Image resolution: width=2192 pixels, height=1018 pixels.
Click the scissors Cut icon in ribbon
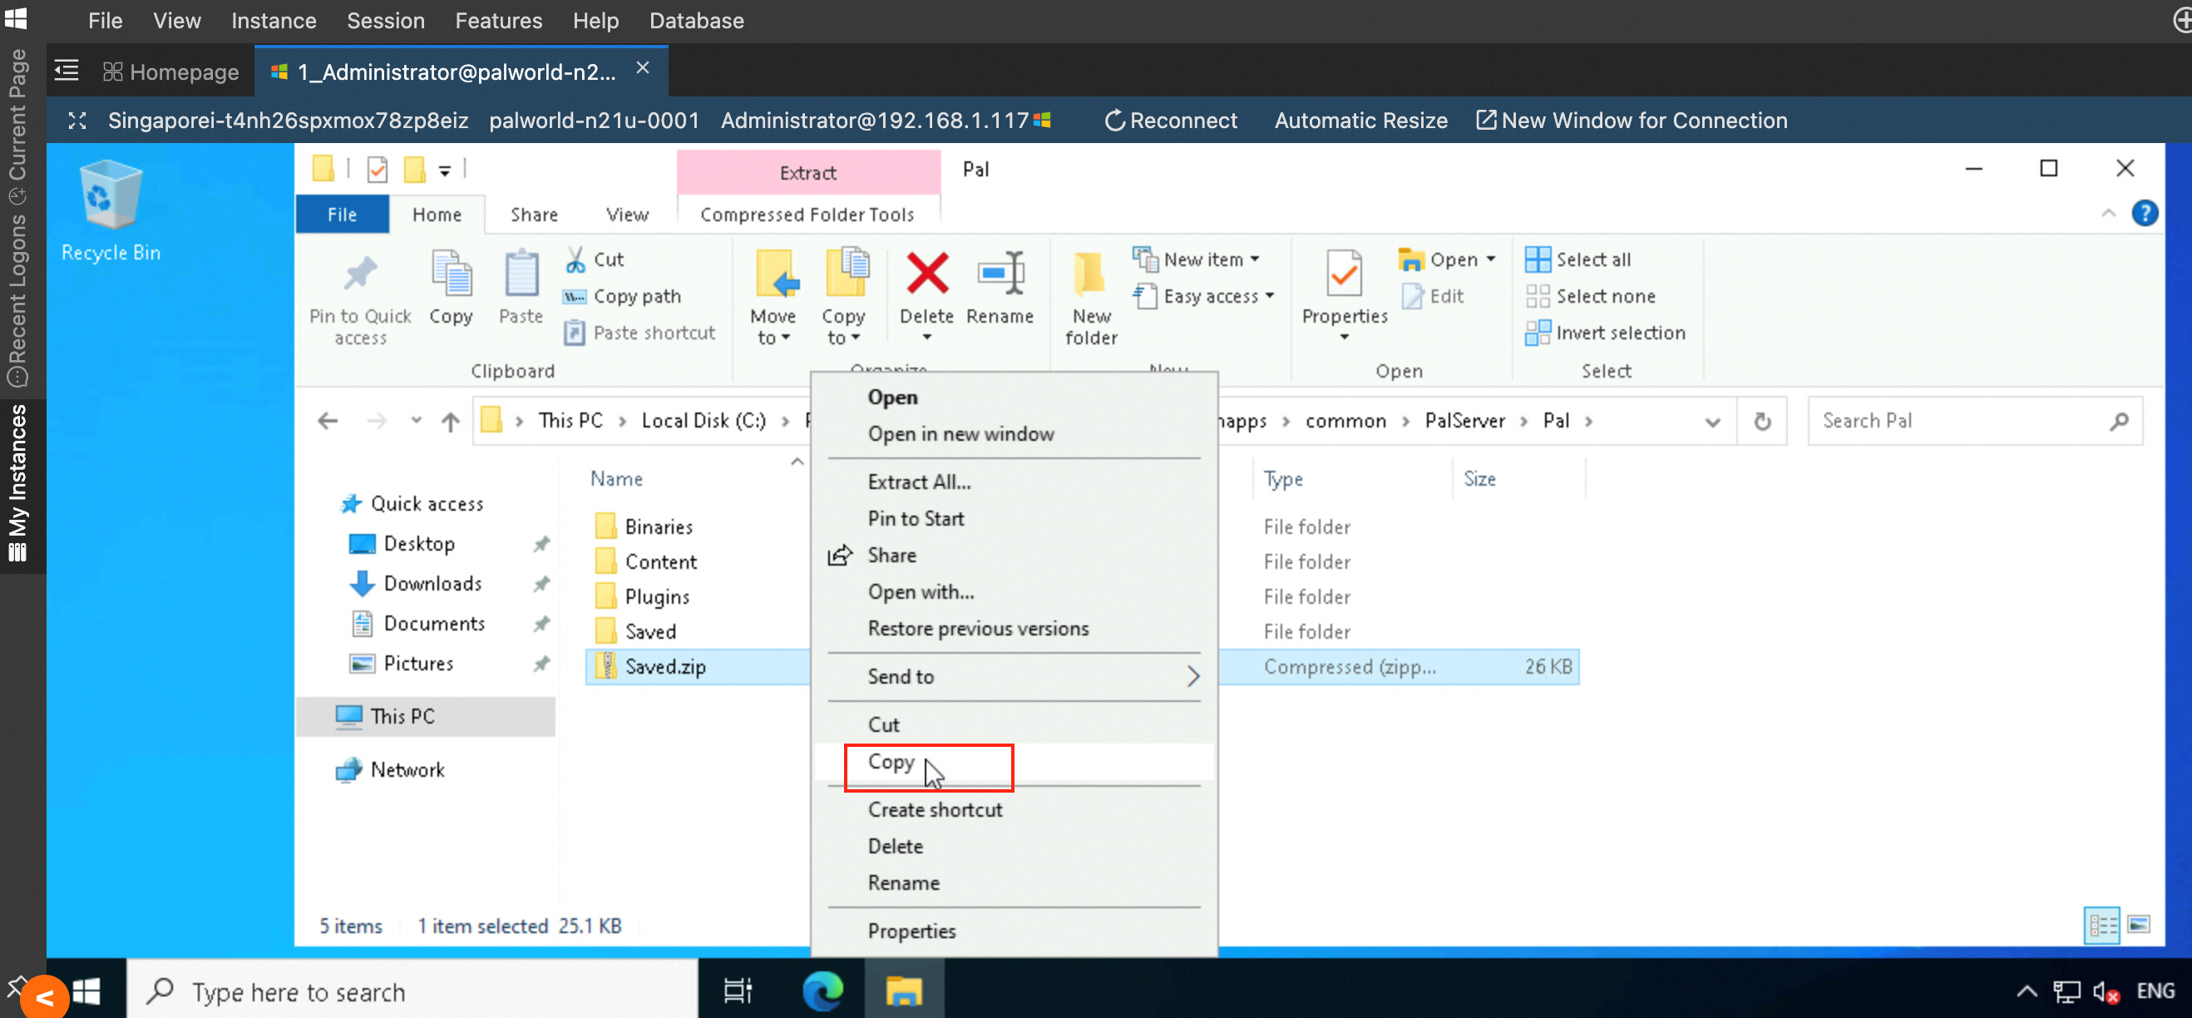tap(575, 259)
